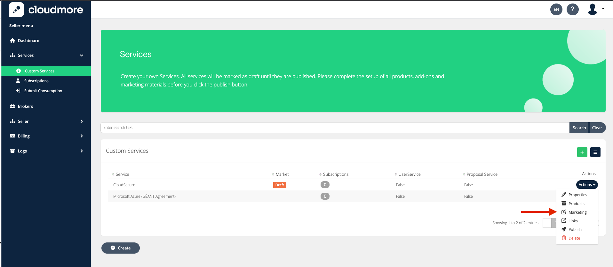Click the green plus add service icon
Image resolution: width=613 pixels, height=267 pixels.
pyautogui.click(x=582, y=152)
